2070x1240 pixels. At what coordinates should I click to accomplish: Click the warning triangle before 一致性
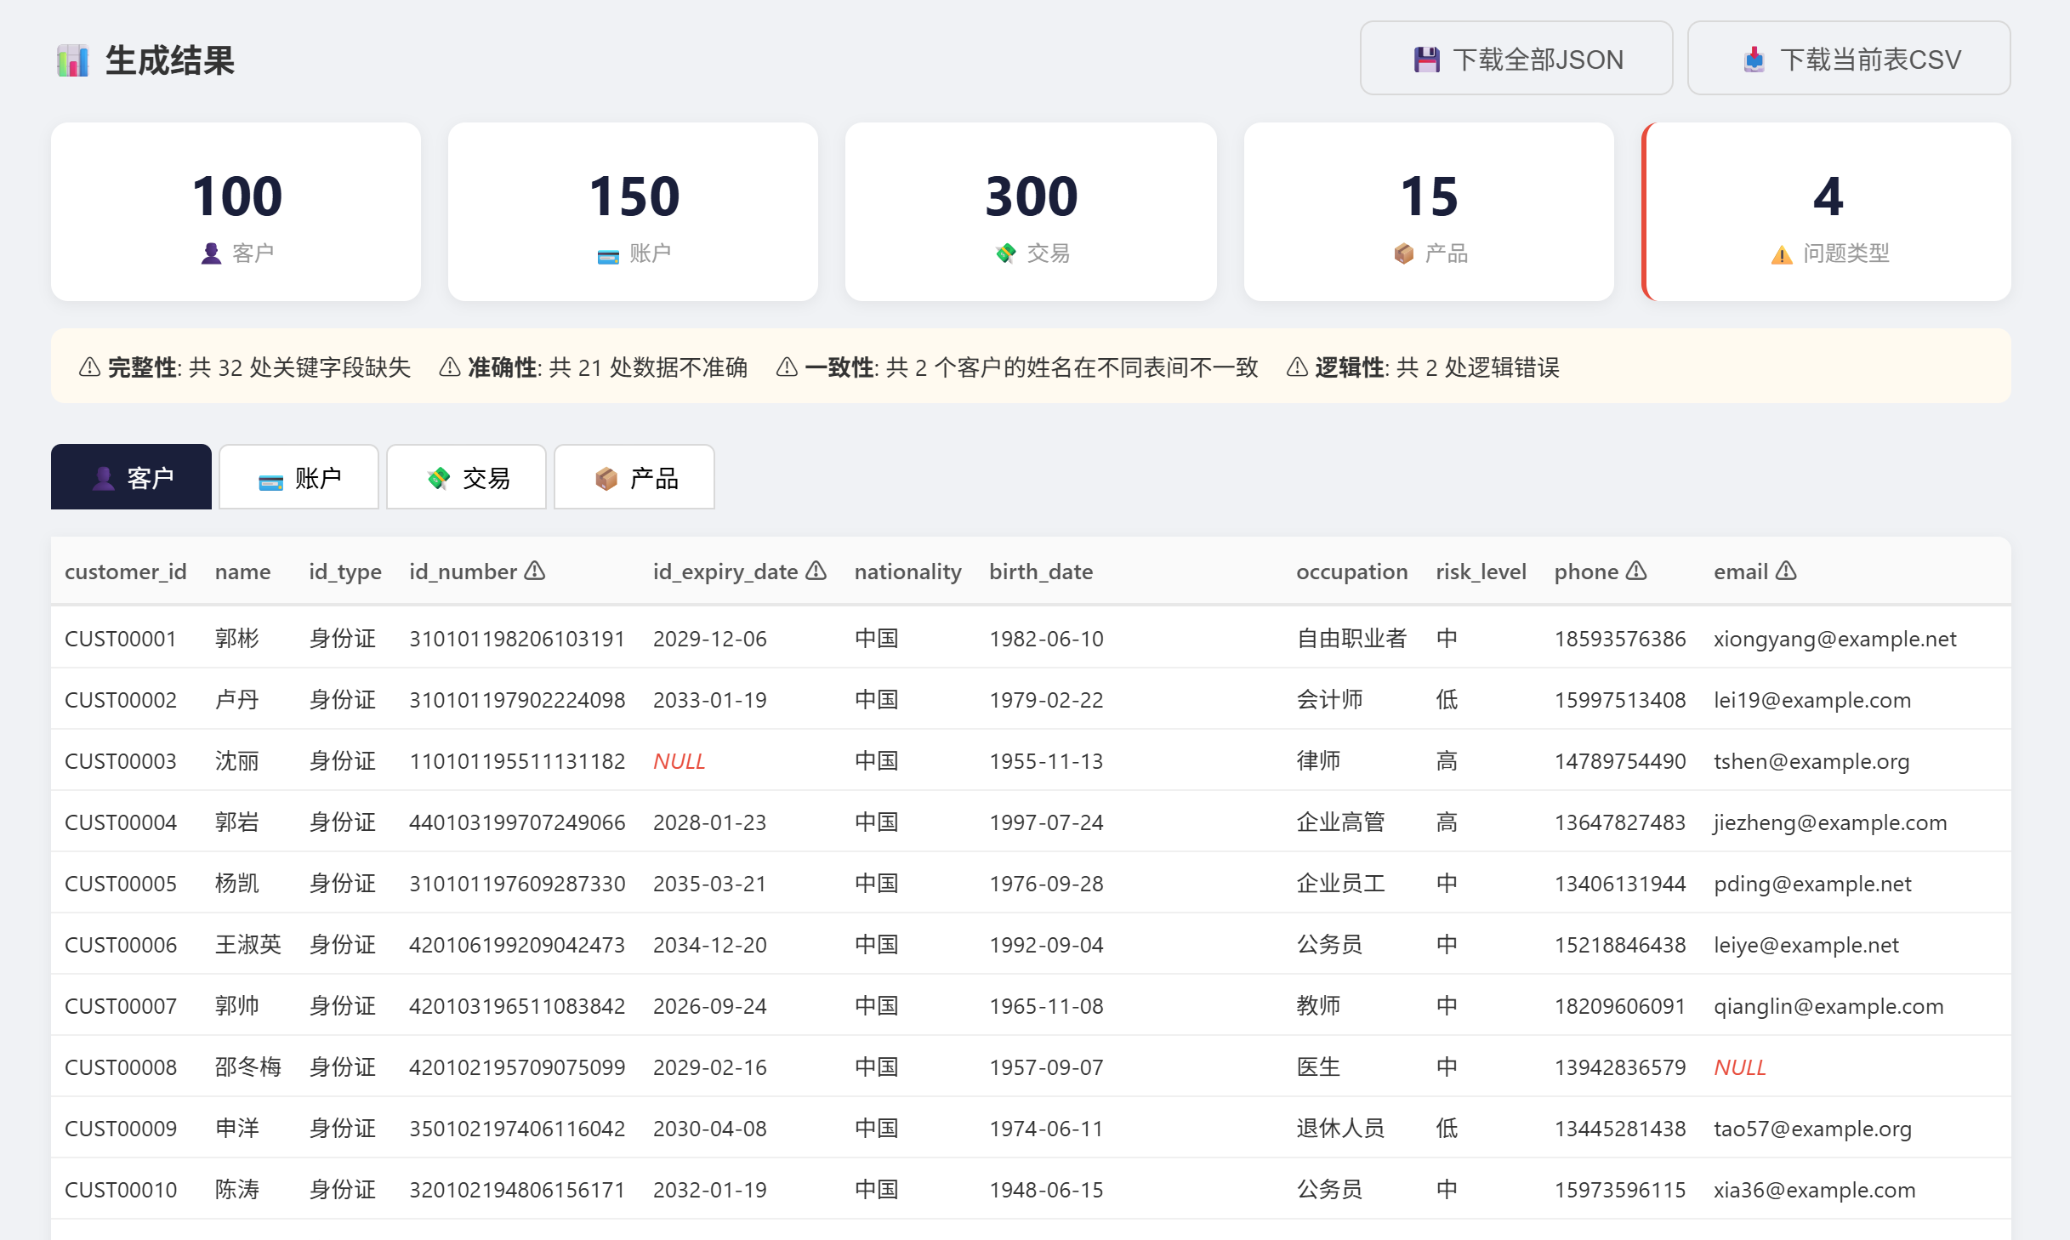point(787,367)
